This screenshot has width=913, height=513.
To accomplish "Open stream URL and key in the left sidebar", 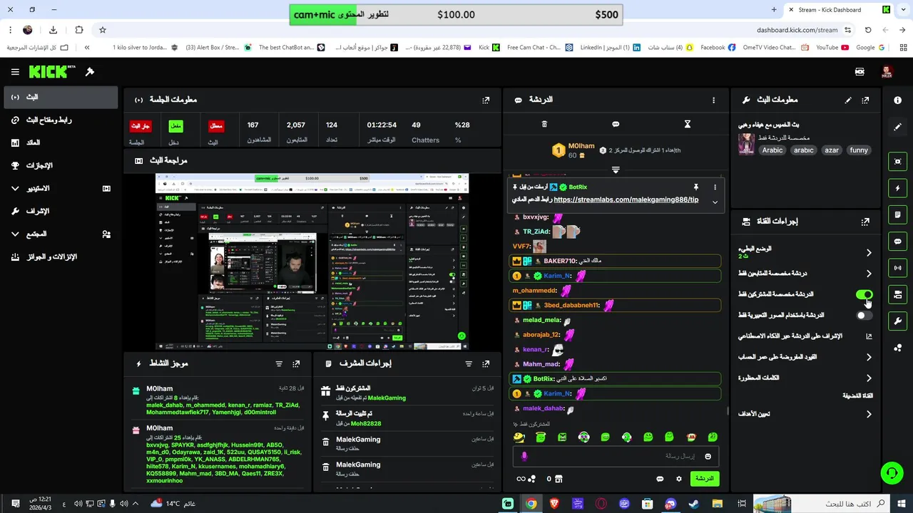I will click(61, 120).
